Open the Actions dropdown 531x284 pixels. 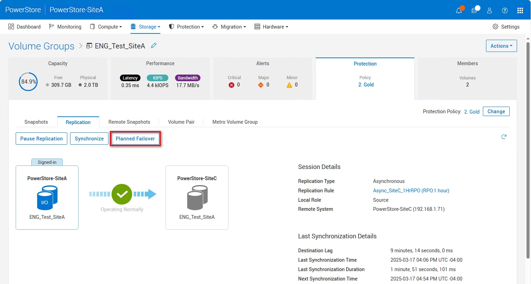click(x=501, y=46)
